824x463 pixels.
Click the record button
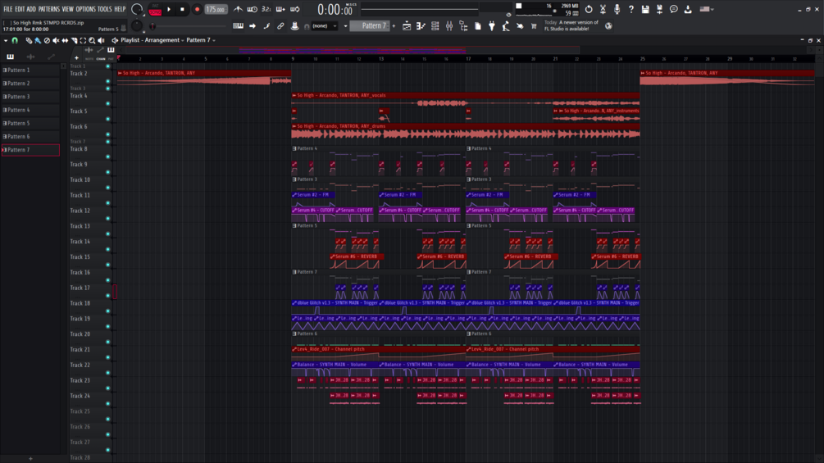tap(197, 9)
